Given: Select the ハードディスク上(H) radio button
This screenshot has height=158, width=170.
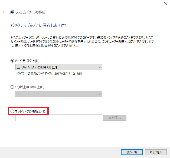Looking at the screenshot, I should [12, 61].
